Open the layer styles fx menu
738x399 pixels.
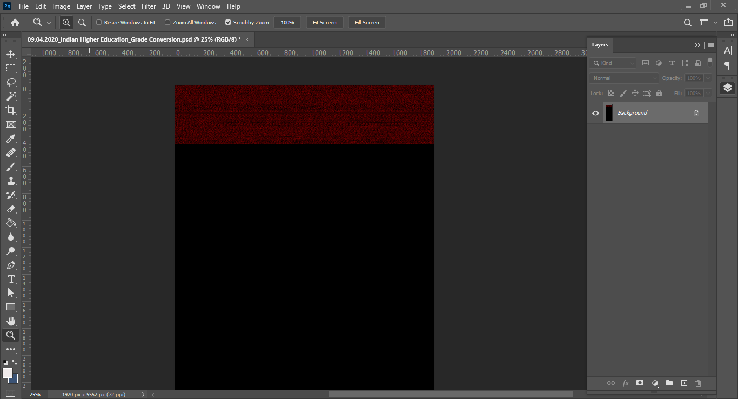coord(626,383)
